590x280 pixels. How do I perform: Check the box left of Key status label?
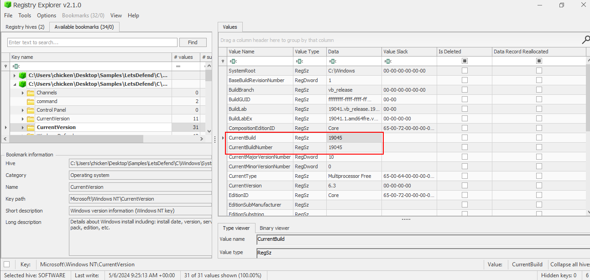[x=7, y=264]
